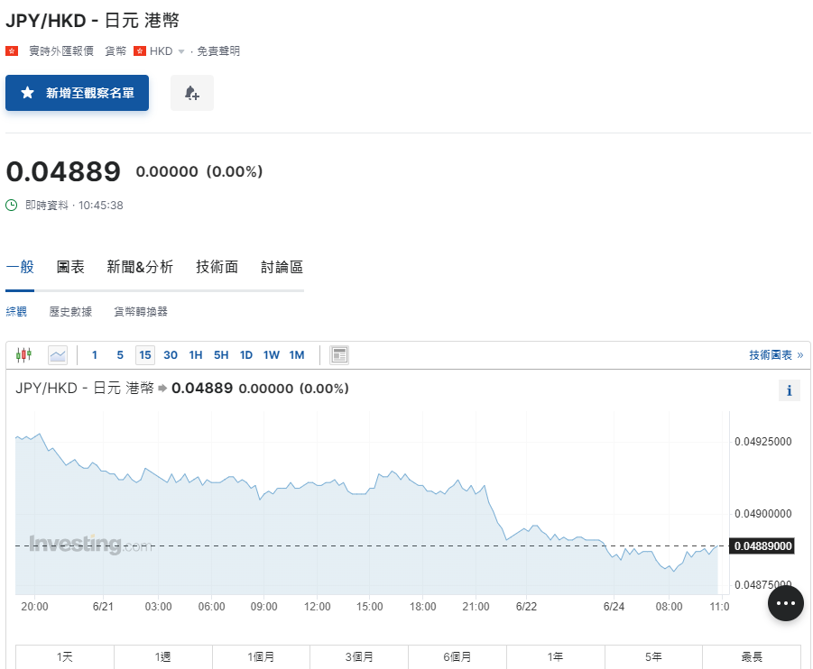The width and height of the screenshot is (813, 669).
Task: Open the 歷史數據 link
Action: pos(70,312)
